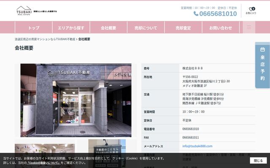
Task: Open the hamburger menu in pink navbar
Action: click(249, 27)
